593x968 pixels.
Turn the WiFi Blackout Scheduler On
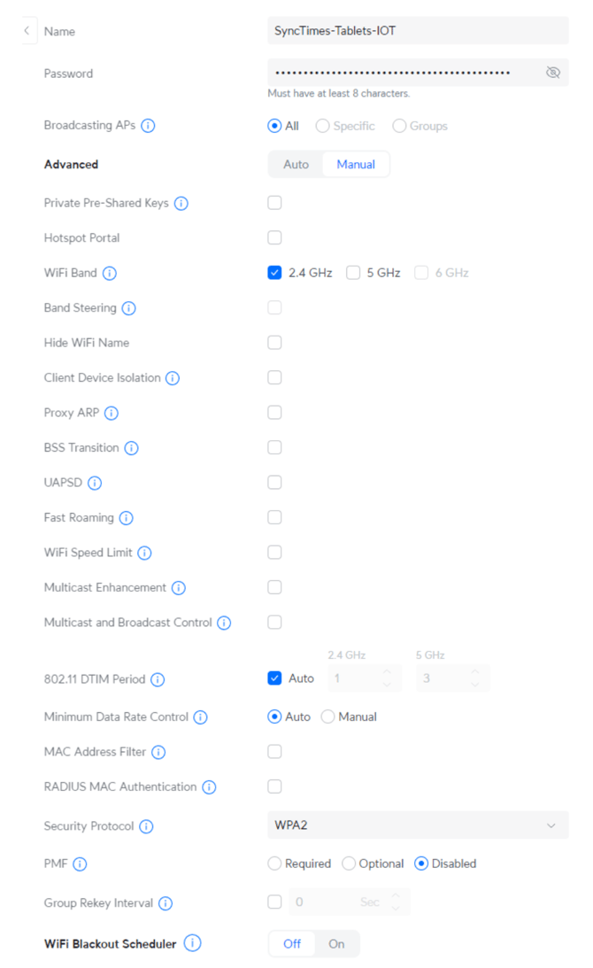pyautogui.click(x=336, y=943)
